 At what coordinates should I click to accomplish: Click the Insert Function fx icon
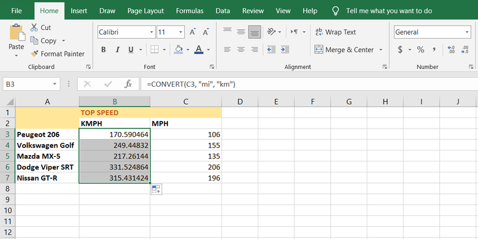tap(129, 84)
